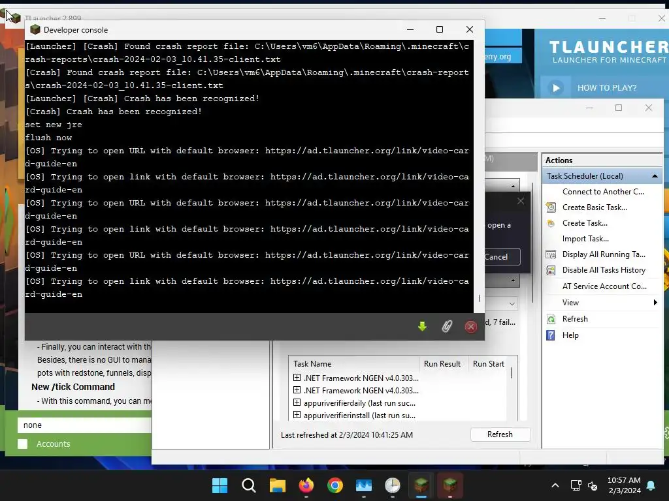
Task: Open Windows Start menu on taskbar
Action: [x=220, y=485]
